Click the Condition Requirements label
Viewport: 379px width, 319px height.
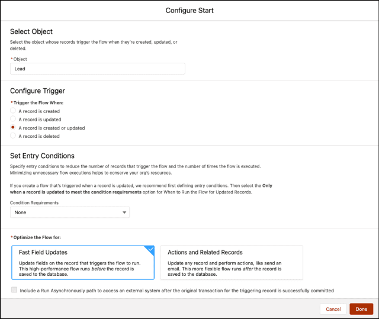(x=34, y=203)
